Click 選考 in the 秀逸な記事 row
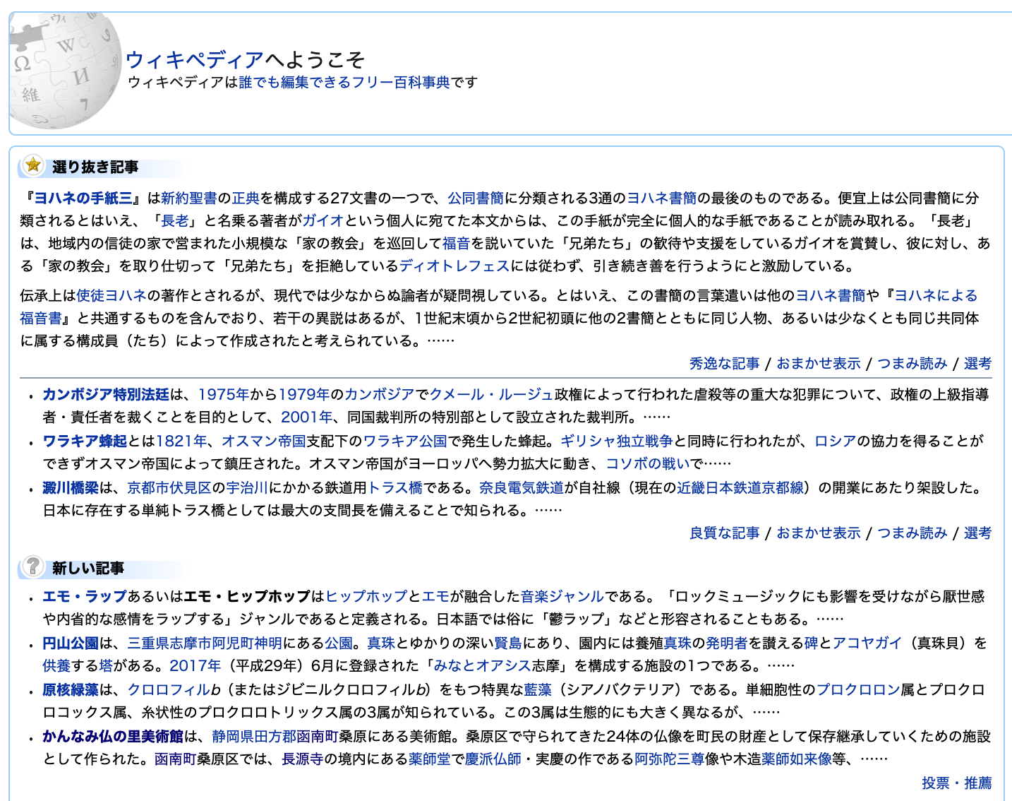Viewport: 1012px width, 801px height. (x=977, y=364)
